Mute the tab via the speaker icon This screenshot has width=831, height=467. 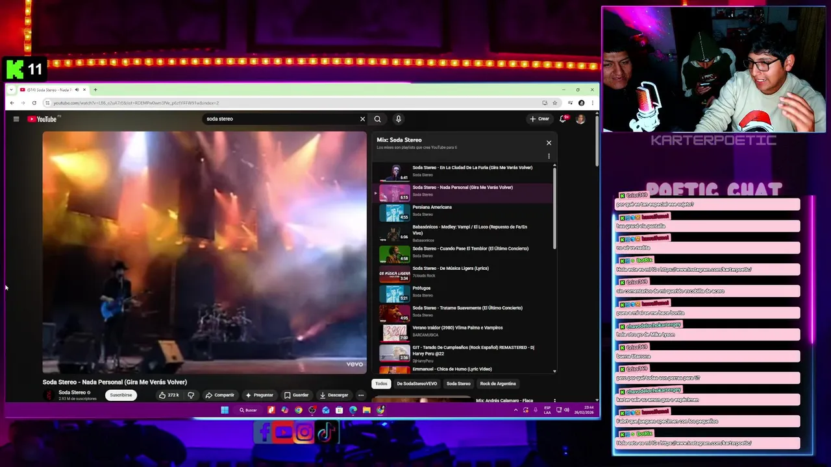(x=77, y=90)
